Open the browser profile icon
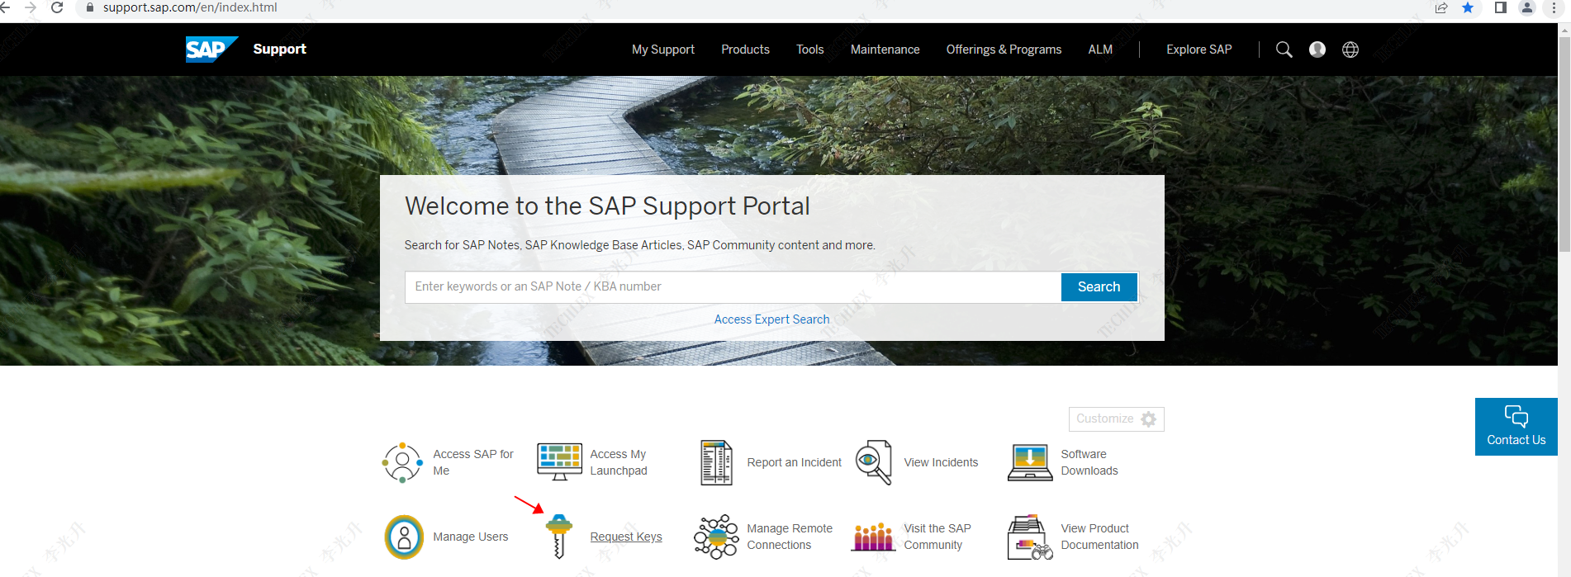Image resolution: width=1571 pixels, height=577 pixels. point(1527,7)
